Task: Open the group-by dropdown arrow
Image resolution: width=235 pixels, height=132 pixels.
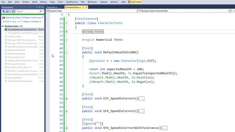Action: pos(11,11)
